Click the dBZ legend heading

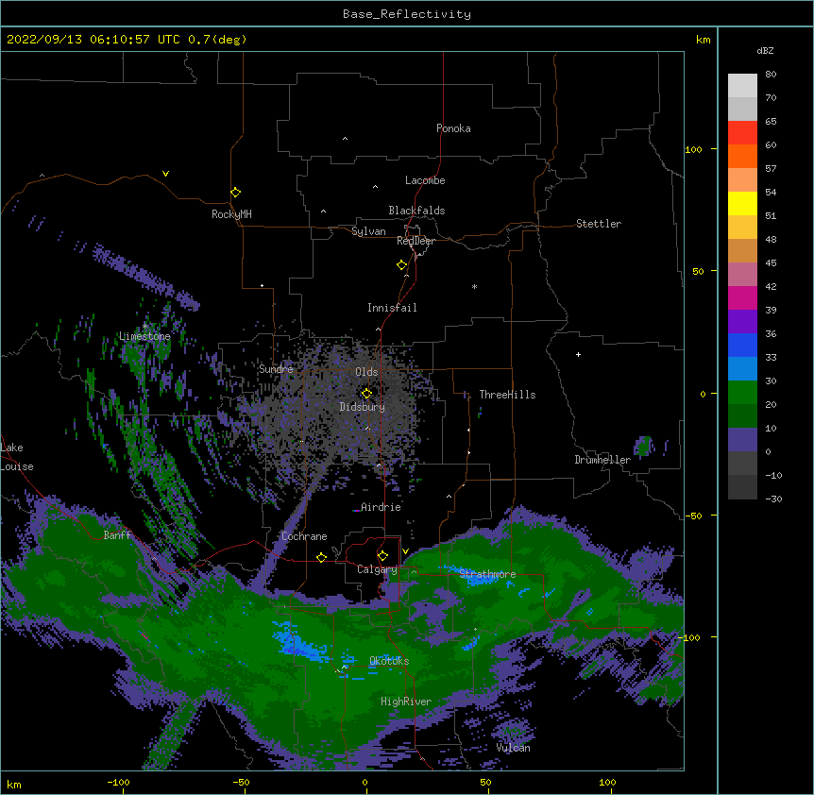click(765, 50)
